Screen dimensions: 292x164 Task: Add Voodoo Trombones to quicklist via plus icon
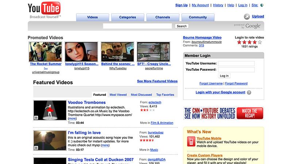point(36,117)
